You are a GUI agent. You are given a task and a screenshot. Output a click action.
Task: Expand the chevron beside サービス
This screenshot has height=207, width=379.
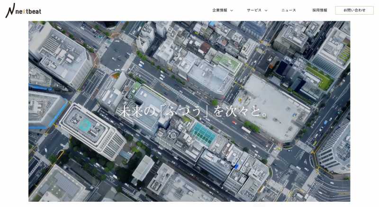tap(266, 10)
